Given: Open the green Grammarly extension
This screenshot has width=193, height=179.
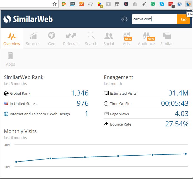Looking at the screenshot, I should tap(153, 4).
